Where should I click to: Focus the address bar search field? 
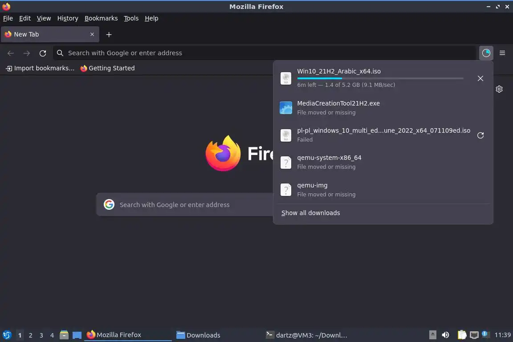pyautogui.click(x=265, y=53)
